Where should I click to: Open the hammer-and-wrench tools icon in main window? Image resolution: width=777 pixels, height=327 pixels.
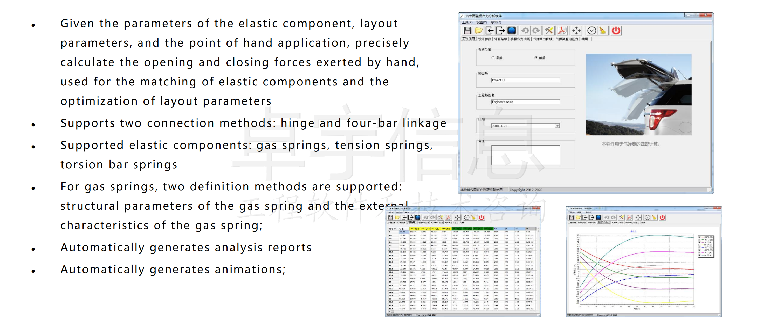pos(549,31)
